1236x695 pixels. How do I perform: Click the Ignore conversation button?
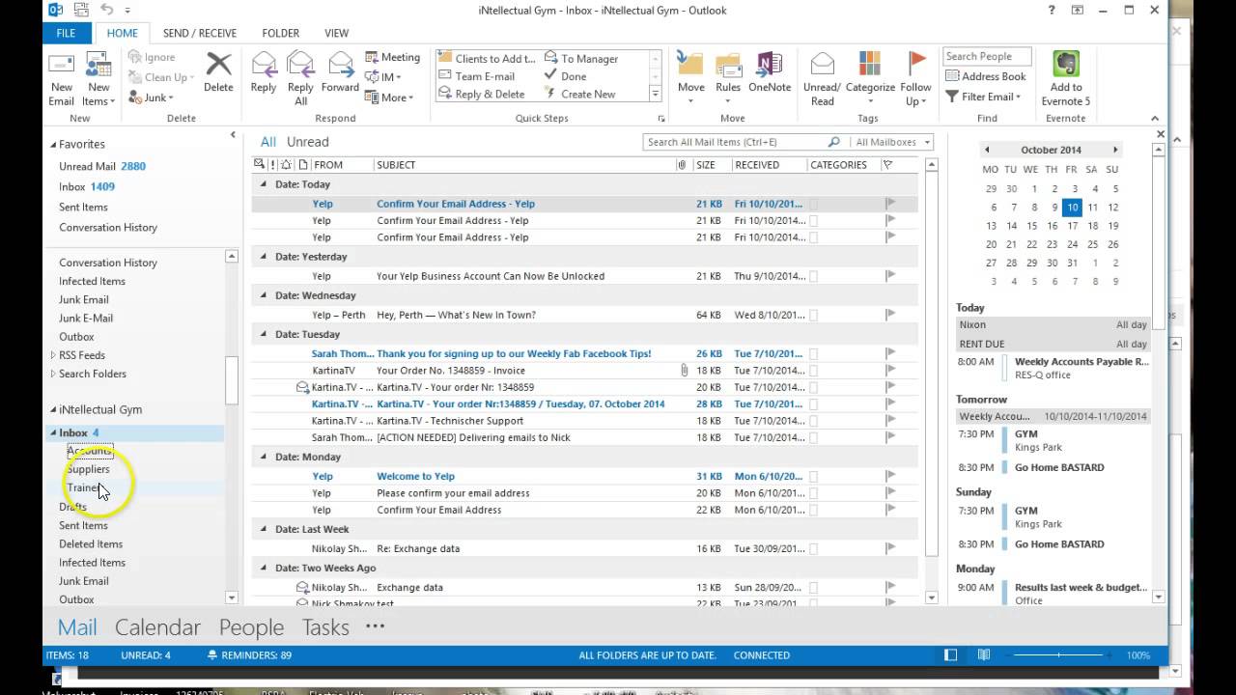152,57
